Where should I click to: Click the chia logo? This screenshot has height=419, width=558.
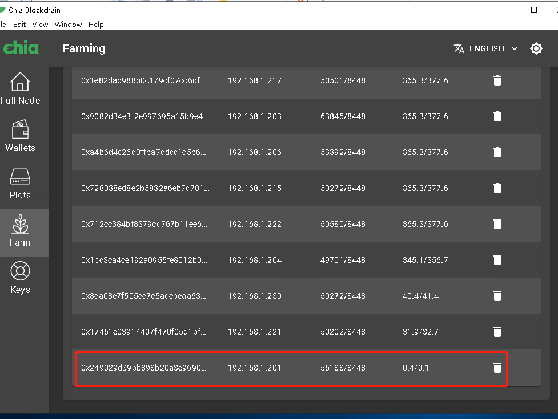click(x=21, y=47)
